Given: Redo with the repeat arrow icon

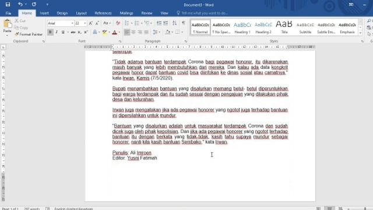Looking at the screenshot, I should (34, 4).
